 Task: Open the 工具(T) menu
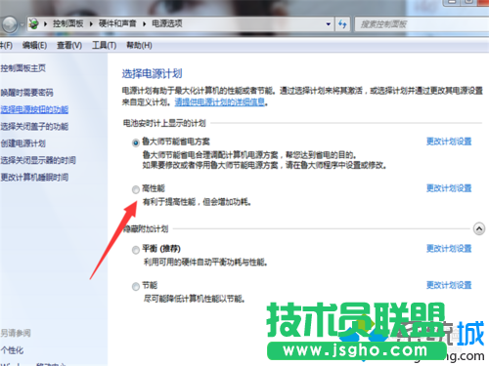pos(105,45)
